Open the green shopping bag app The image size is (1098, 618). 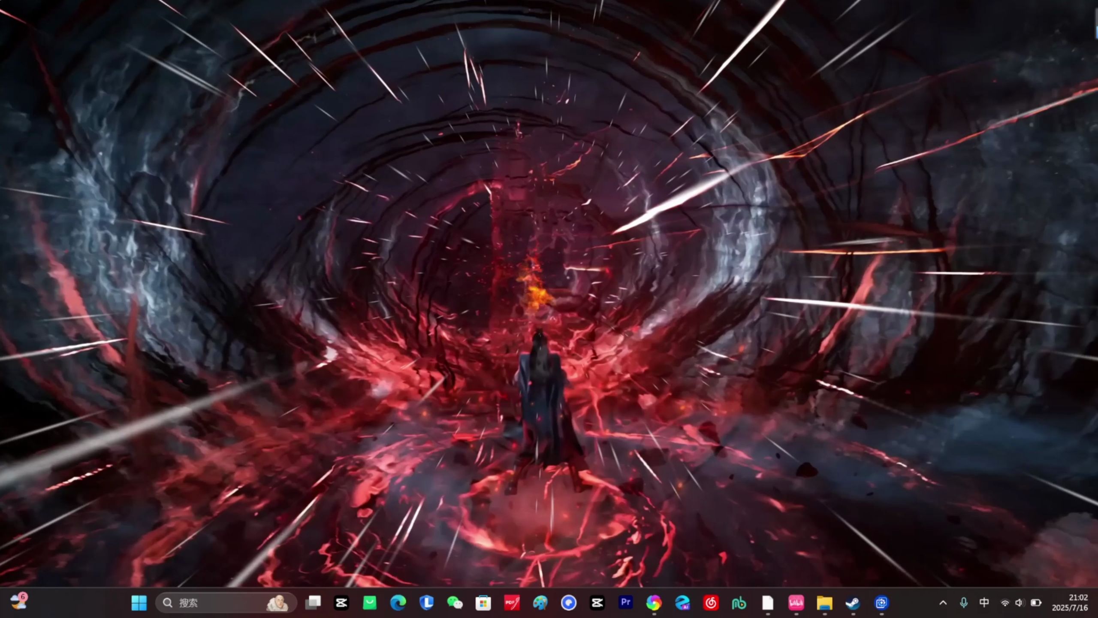click(370, 603)
